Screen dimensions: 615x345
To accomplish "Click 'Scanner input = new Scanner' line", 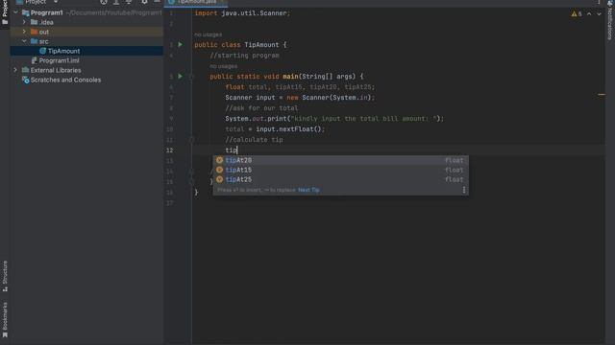I will click(300, 98).
